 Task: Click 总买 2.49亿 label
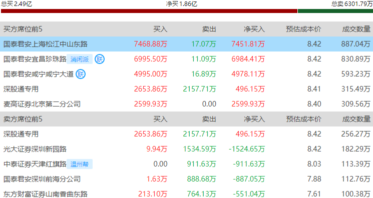(x=17, y=4)
